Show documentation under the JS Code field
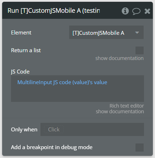This screenshot has width=155, height=158. [120, 111]
